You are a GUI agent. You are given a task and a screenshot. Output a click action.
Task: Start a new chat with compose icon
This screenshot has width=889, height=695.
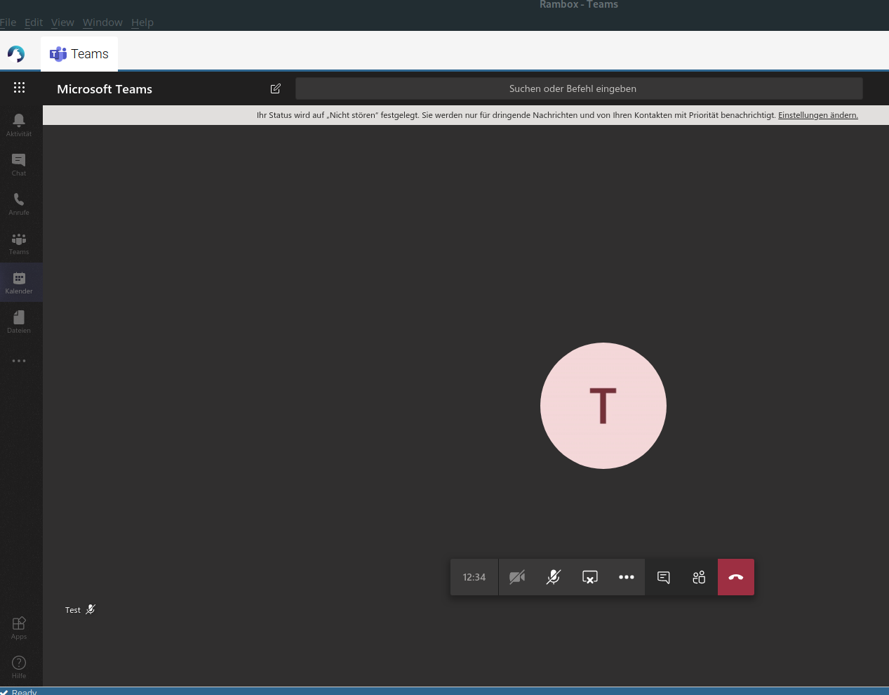[x=276, y=88]
